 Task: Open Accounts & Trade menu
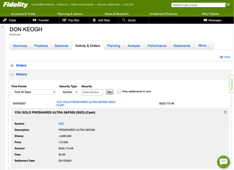click(x=23, y=14)
